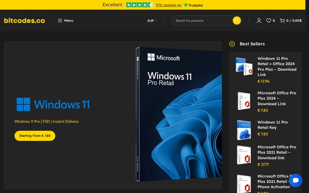Click the Trustpilot star logo

tap(193, 5)
